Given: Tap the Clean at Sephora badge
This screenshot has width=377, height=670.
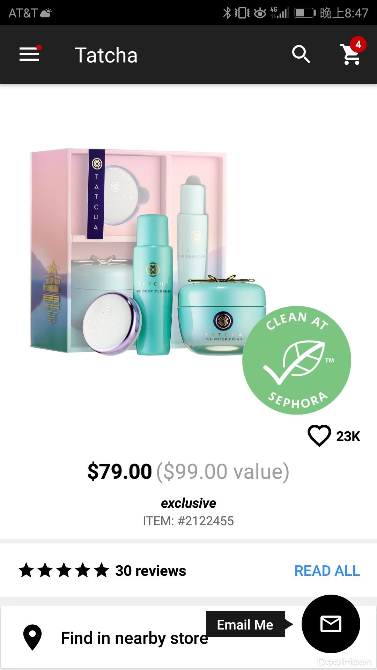Looking at the screenshot, I should click(297, 360).
